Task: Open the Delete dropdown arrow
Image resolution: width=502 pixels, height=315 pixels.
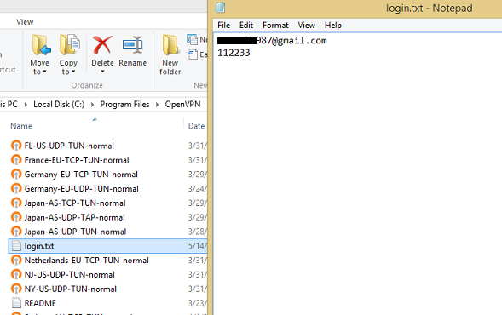Action: pyautogui.click(x=102, y=72)
